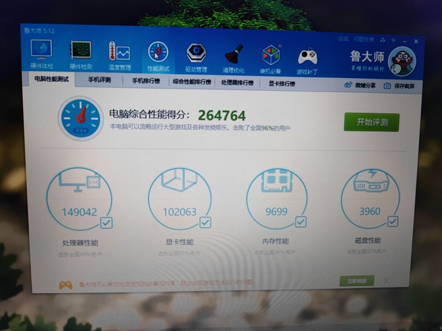Click the graphics card cube icon
This screenshot has height=331, width=442.
tap(179, 179)
